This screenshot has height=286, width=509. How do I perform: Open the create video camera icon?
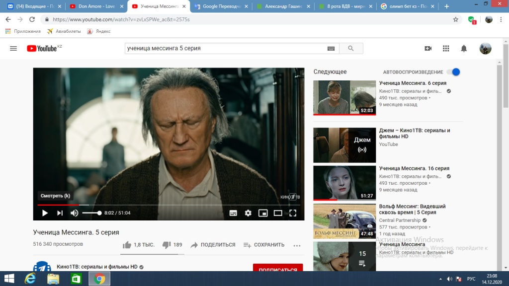[428, 48]
